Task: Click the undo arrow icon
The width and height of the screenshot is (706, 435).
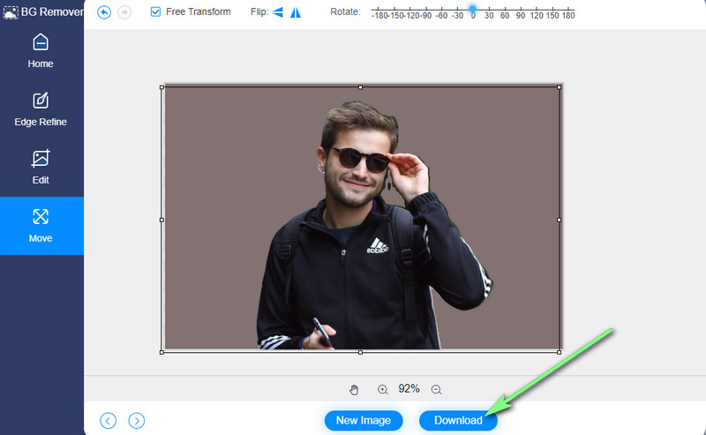Action: pyautogui.click(x=104, y=12)
